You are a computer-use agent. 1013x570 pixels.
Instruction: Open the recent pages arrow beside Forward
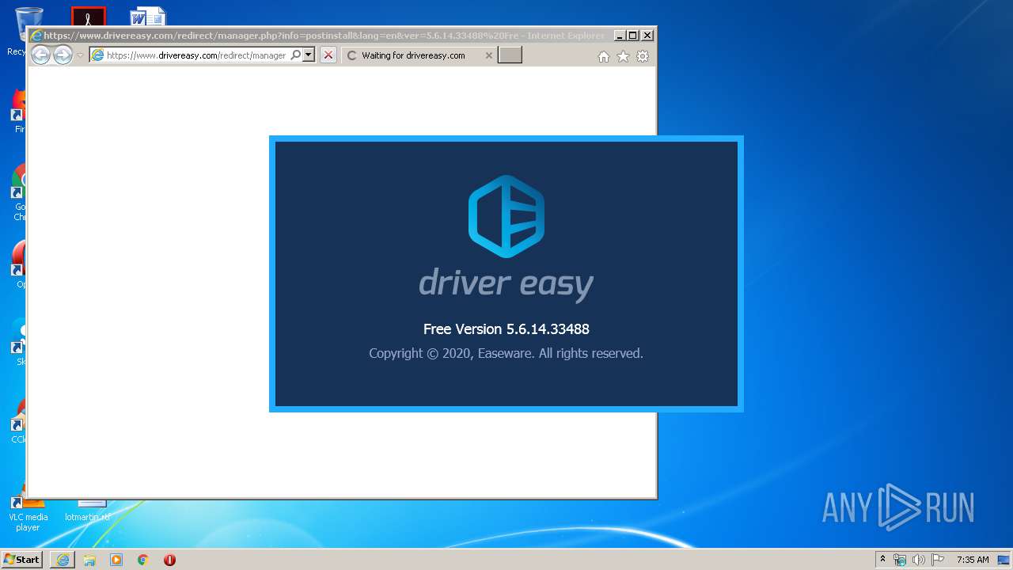80,55
